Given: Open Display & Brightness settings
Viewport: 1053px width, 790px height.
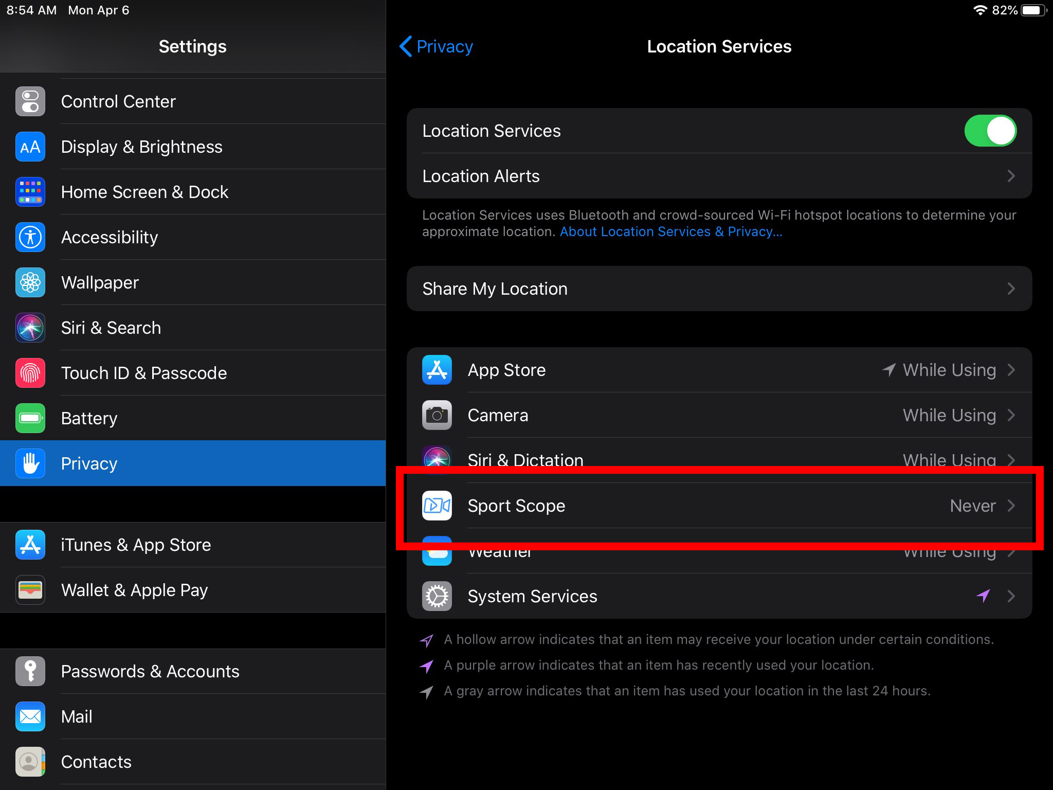Looking at the screenshot, I should point(193,147).
